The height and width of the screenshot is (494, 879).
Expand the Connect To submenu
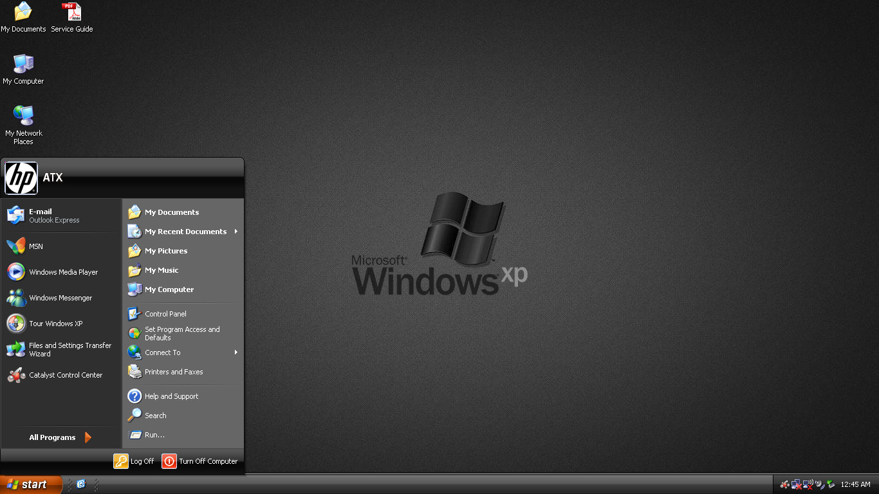(x=183, y=352)
